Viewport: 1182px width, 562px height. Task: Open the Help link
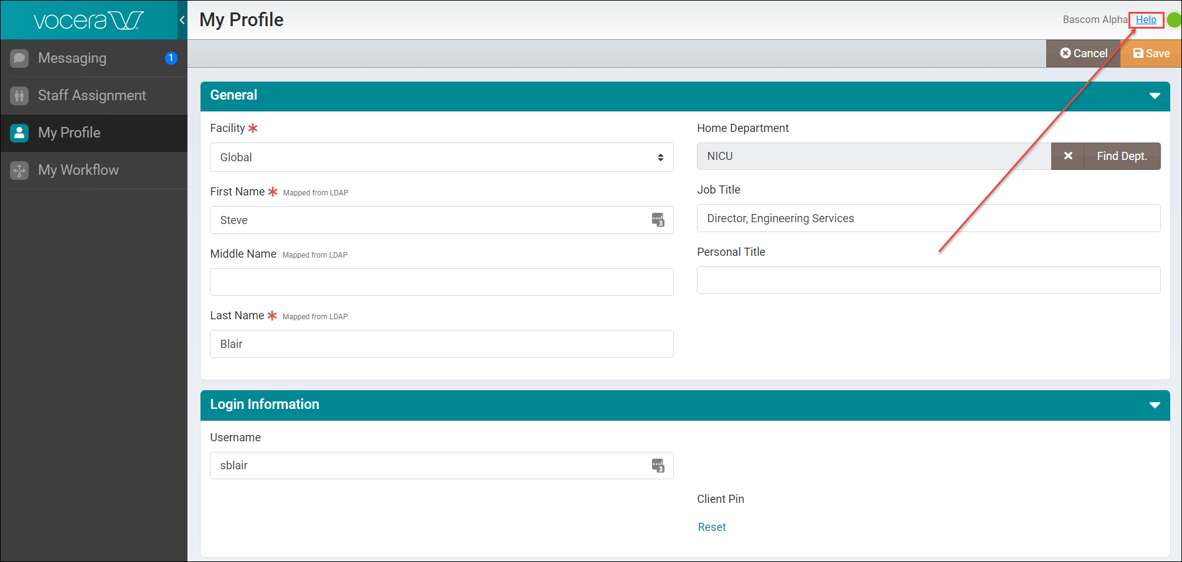click(1146, 20)
